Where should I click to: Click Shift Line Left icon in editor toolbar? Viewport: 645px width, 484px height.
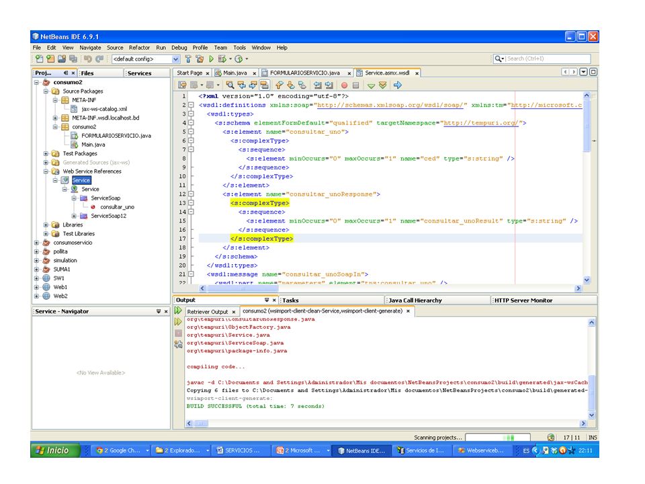pyautogui.click(x=318, y=85)
